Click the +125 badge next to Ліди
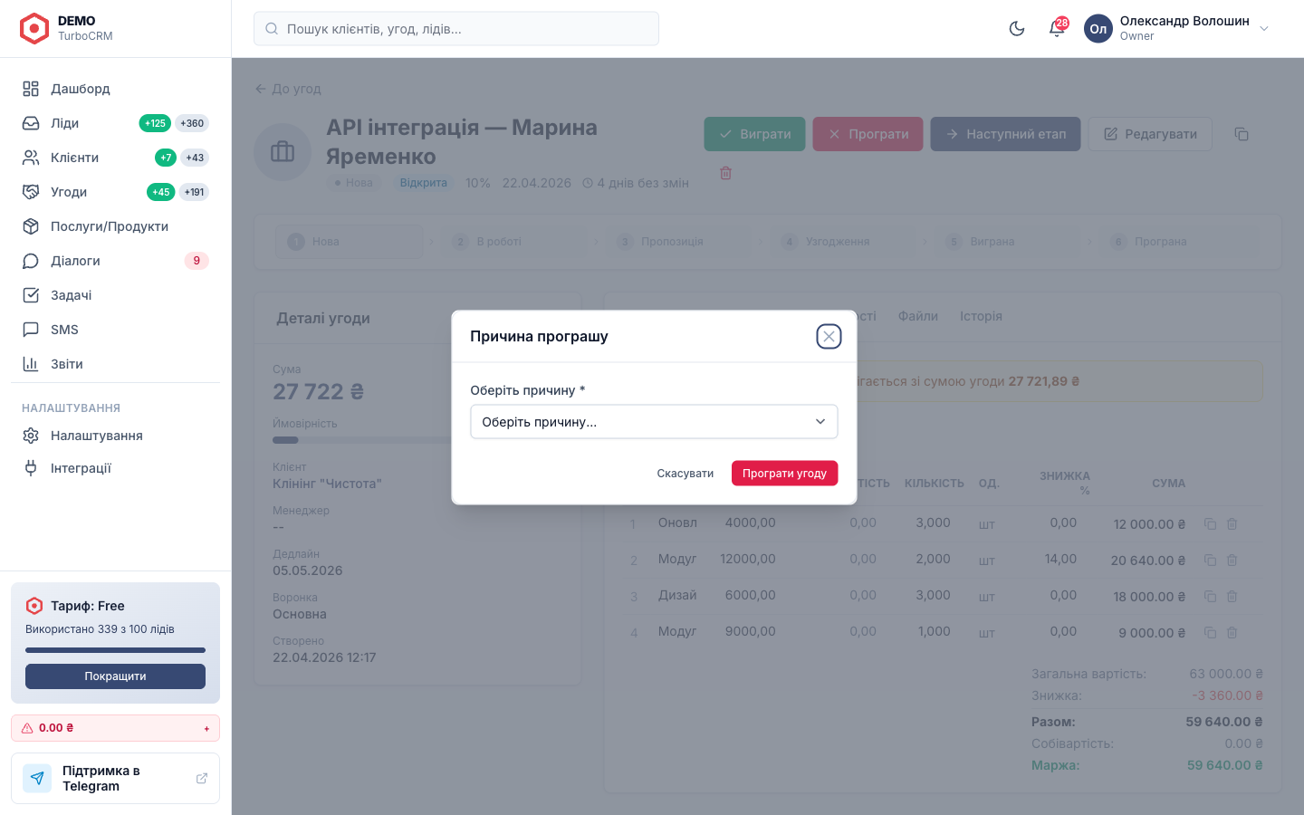Screen dimensions: 1304x815 click(155, 123)
